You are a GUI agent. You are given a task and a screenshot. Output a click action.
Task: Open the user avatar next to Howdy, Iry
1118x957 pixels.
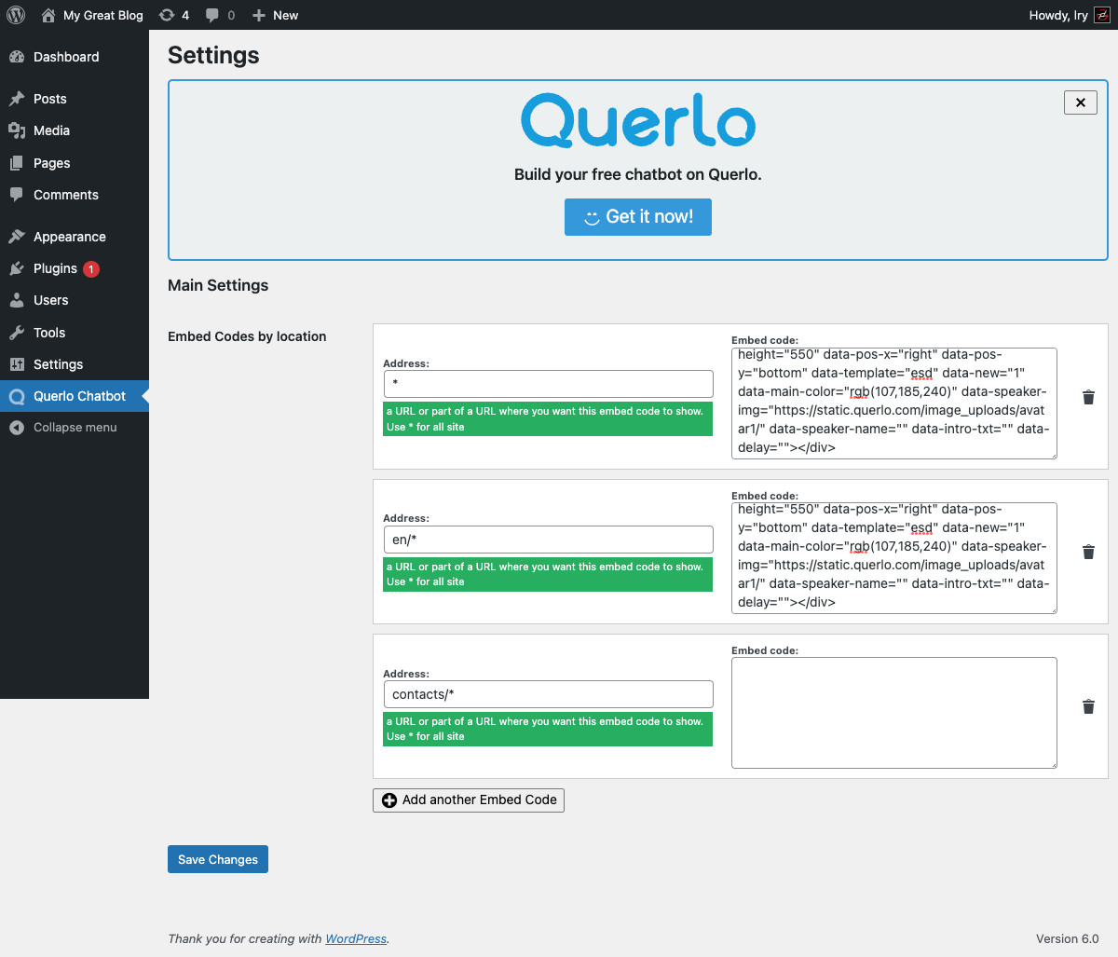pos(1102,15)
